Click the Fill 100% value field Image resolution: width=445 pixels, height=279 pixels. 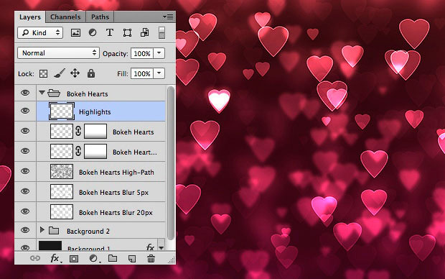tap(142, 73)
